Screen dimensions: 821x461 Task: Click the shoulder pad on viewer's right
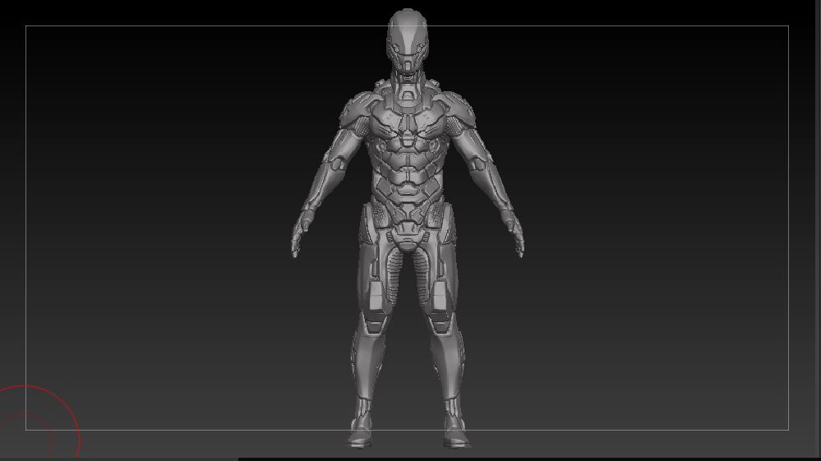click(x=459, y=110)
